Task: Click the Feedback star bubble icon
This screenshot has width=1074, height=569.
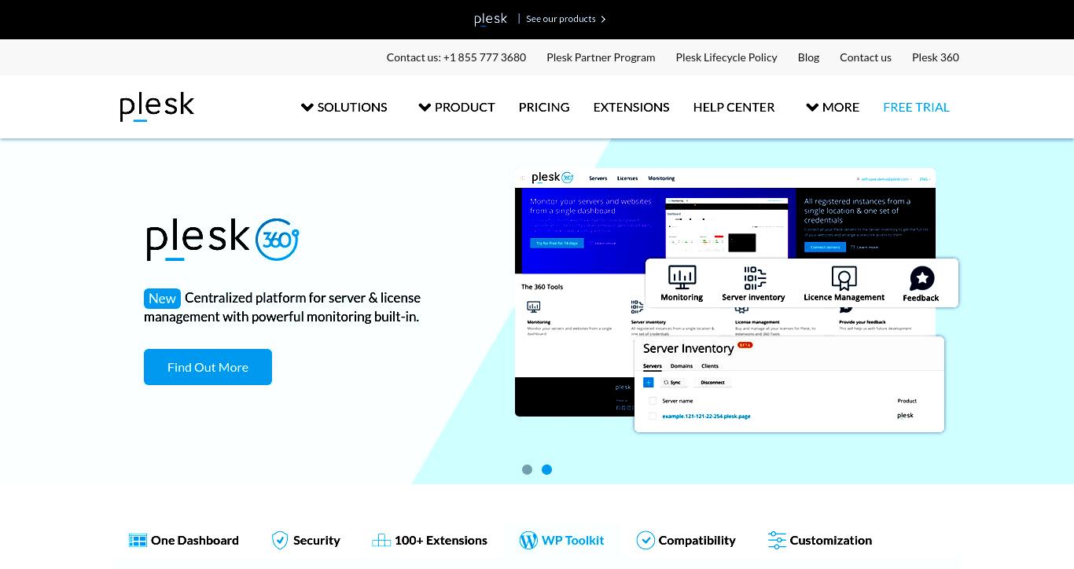Action: click(x=921, y=278)
